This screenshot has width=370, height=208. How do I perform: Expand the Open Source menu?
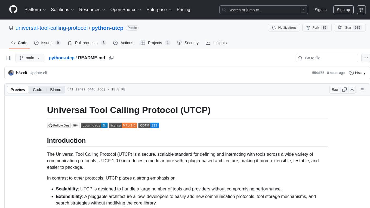coord(126,10)
